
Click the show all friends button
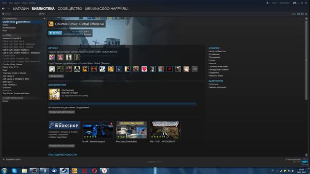click(56, 76)
